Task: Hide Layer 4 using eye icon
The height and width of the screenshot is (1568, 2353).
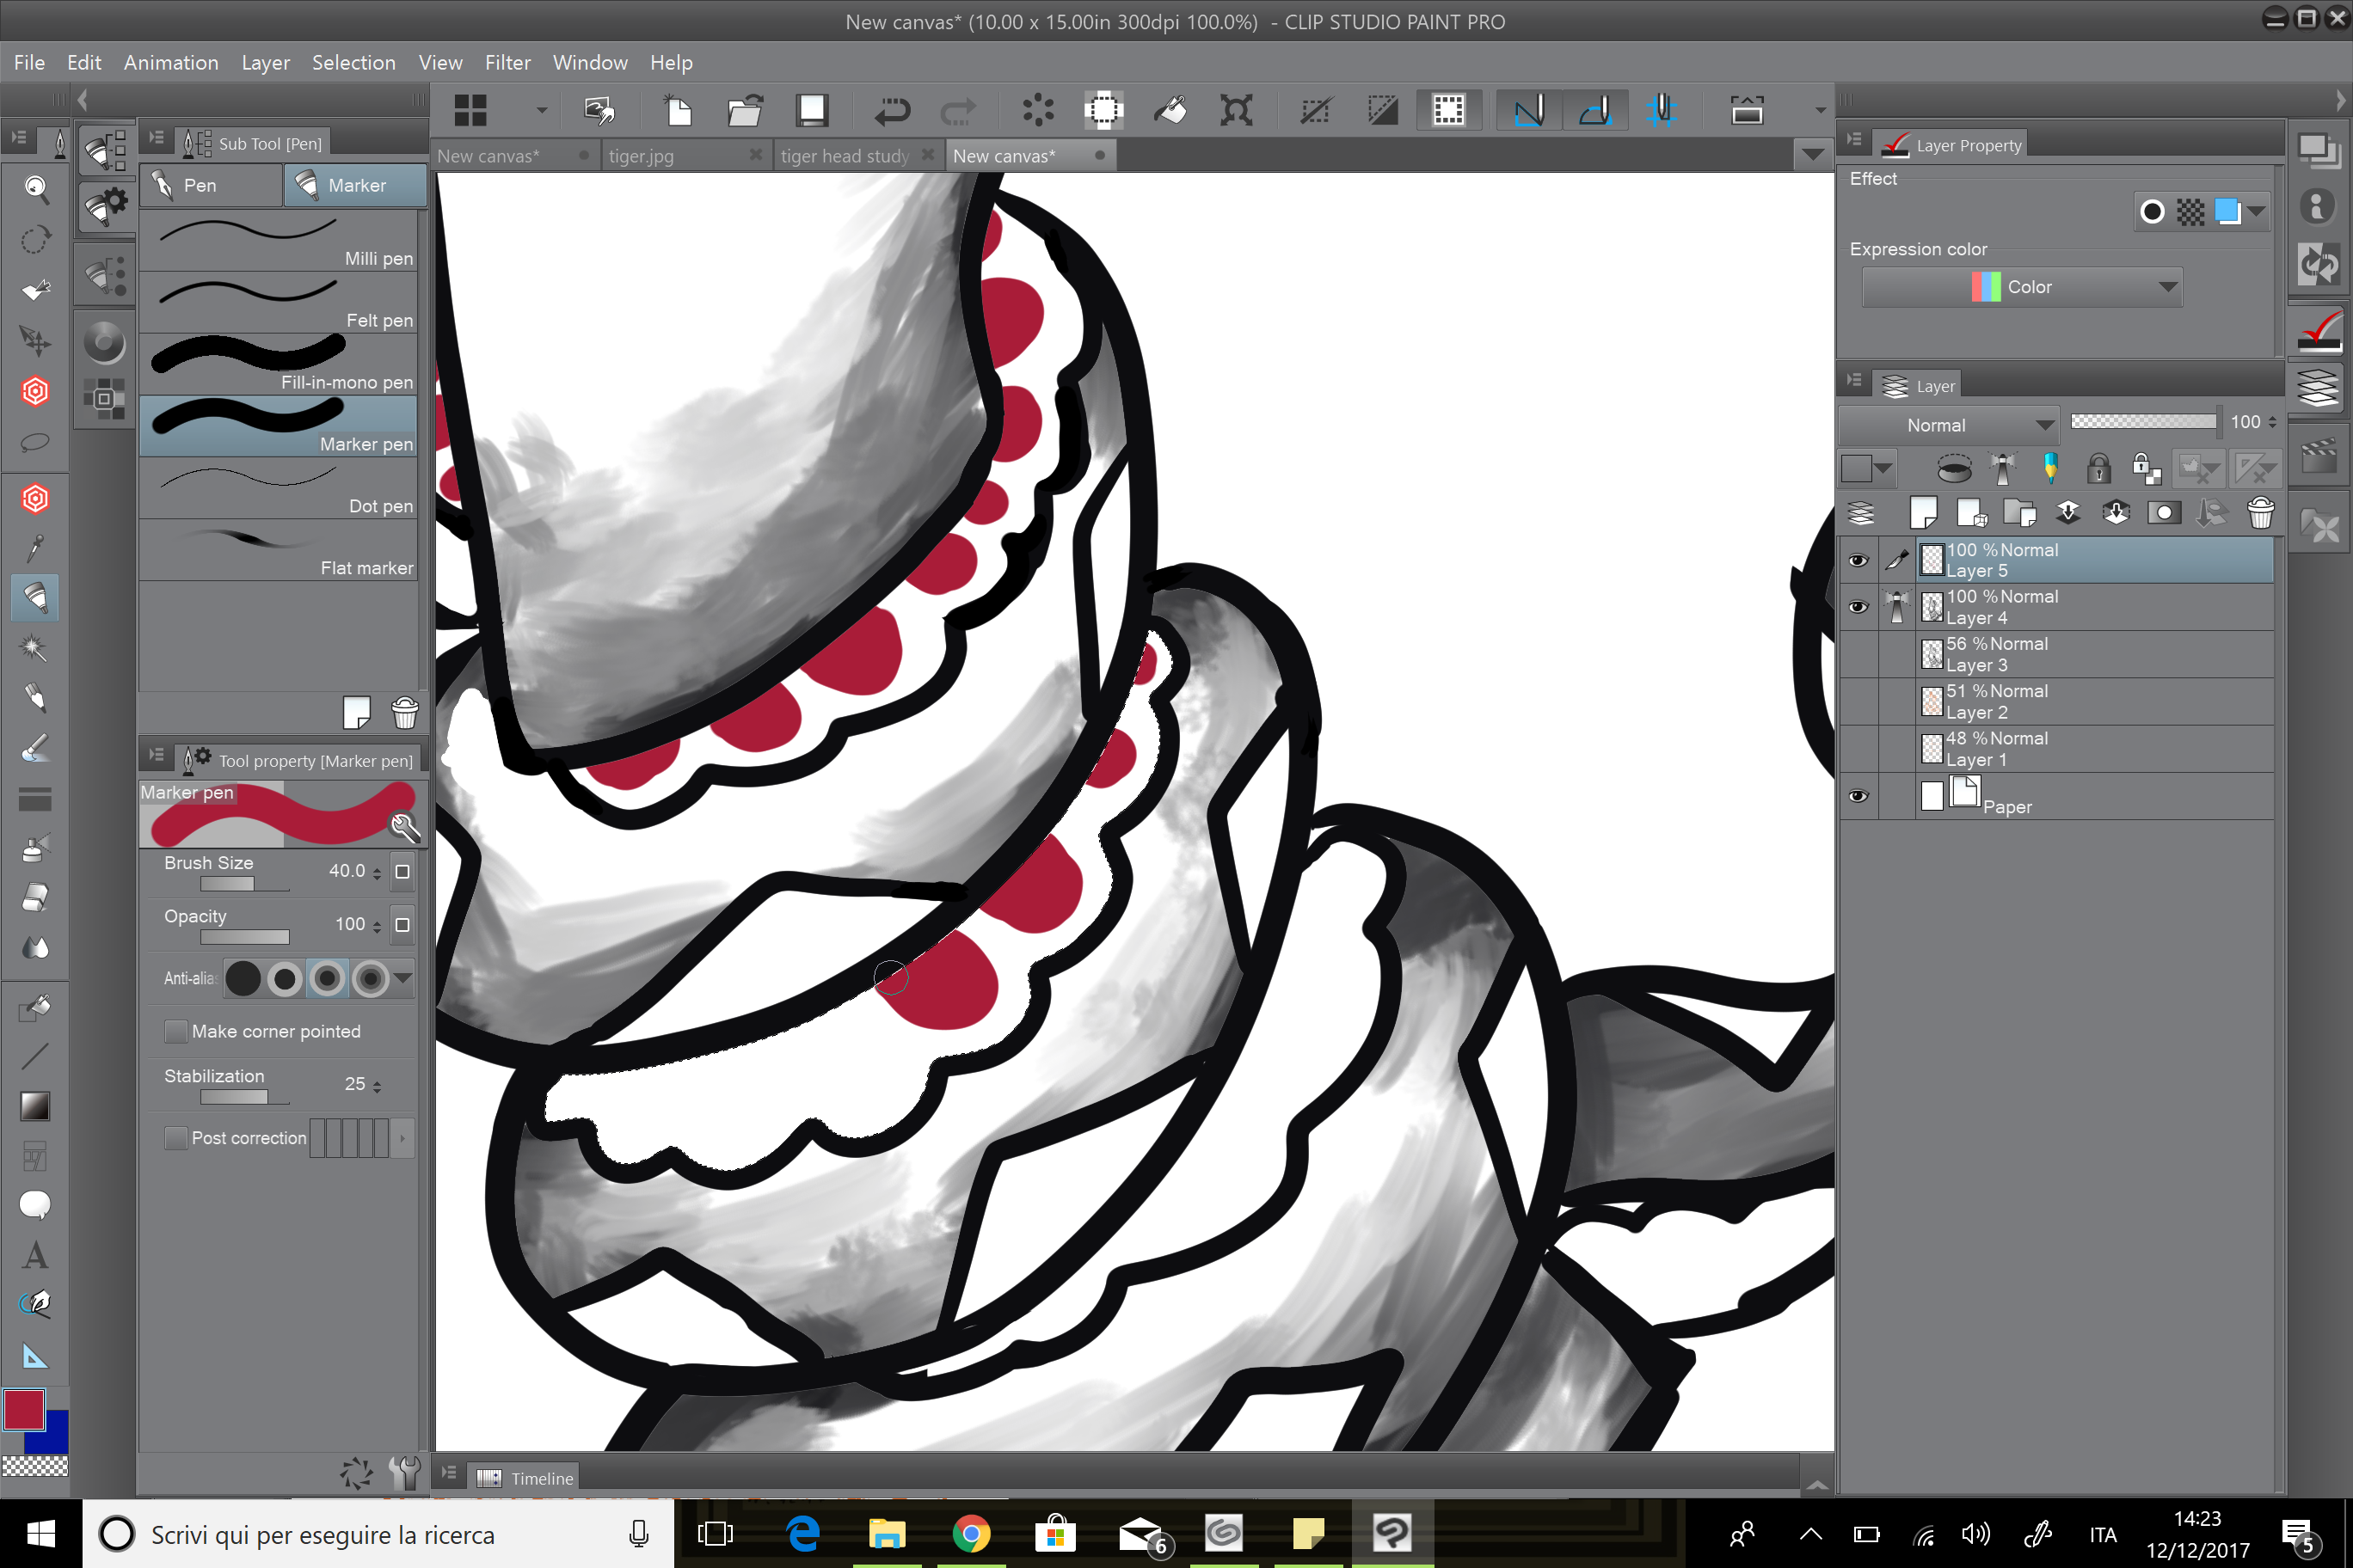Action: (x=1858, y=607)
